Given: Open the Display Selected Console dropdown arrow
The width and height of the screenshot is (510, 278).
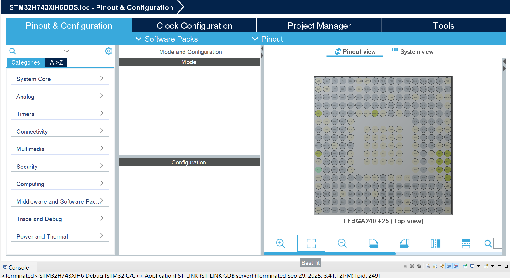Looking at the screenshot, I should [479, 266].
